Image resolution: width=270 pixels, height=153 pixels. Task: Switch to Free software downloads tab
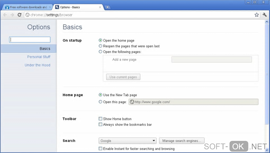[x=26, y=7]
